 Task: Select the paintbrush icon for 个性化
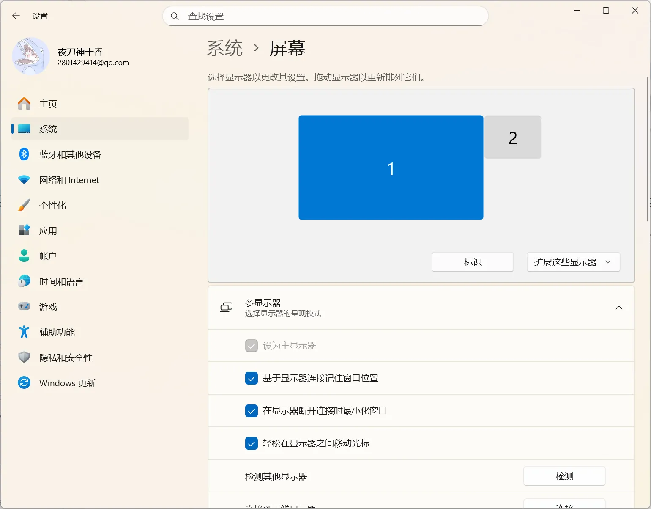[x=24, y=205]
